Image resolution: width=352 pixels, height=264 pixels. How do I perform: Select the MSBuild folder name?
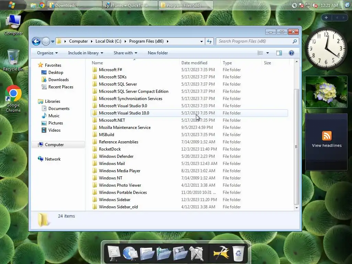click(x=107, y=135)
